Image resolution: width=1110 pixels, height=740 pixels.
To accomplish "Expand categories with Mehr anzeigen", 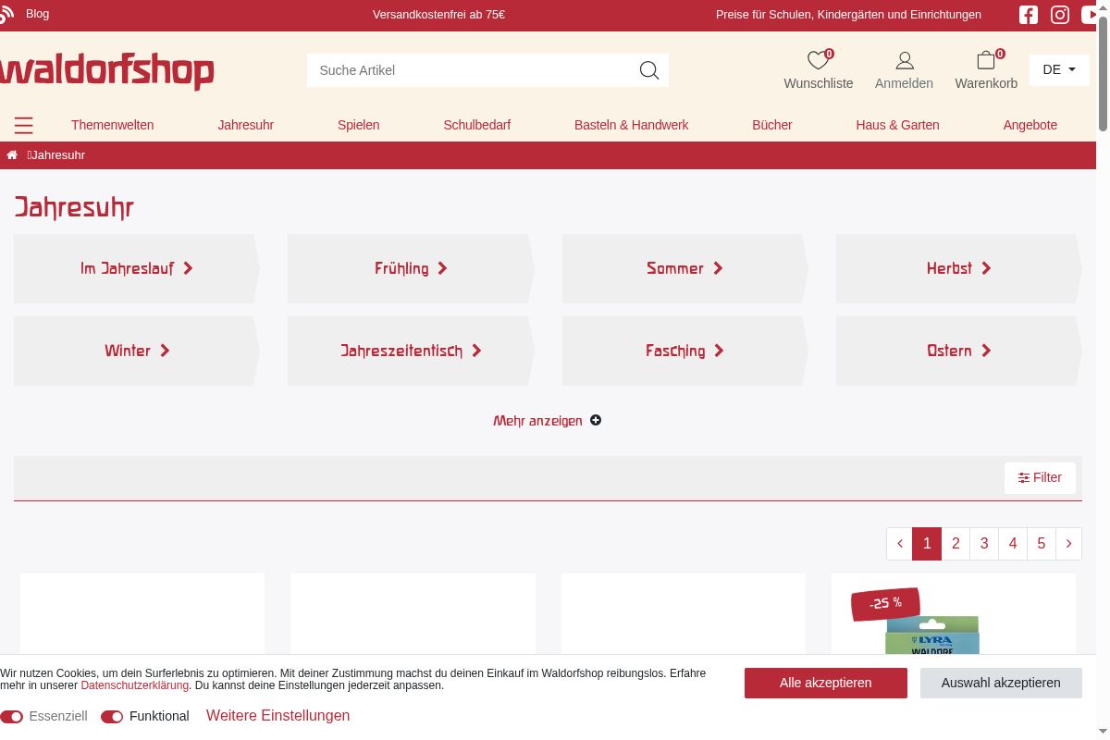I will coord(547,421).
